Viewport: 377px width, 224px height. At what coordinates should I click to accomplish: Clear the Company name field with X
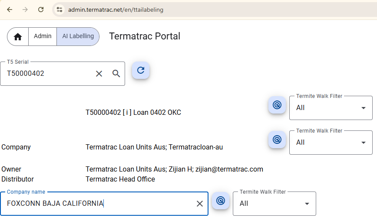tap(199, 204)
